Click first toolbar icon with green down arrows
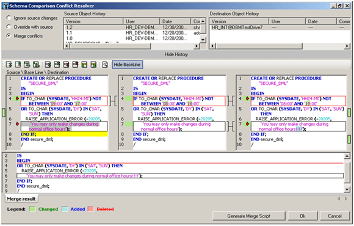This screenshot has width=354, height=226. click(x=9, y=65)
